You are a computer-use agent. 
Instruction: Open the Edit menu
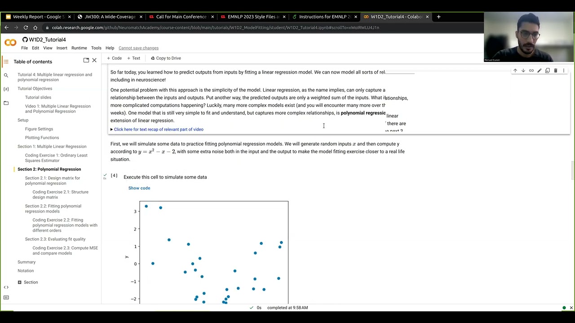pyautogui.click(x=35, y=48)
